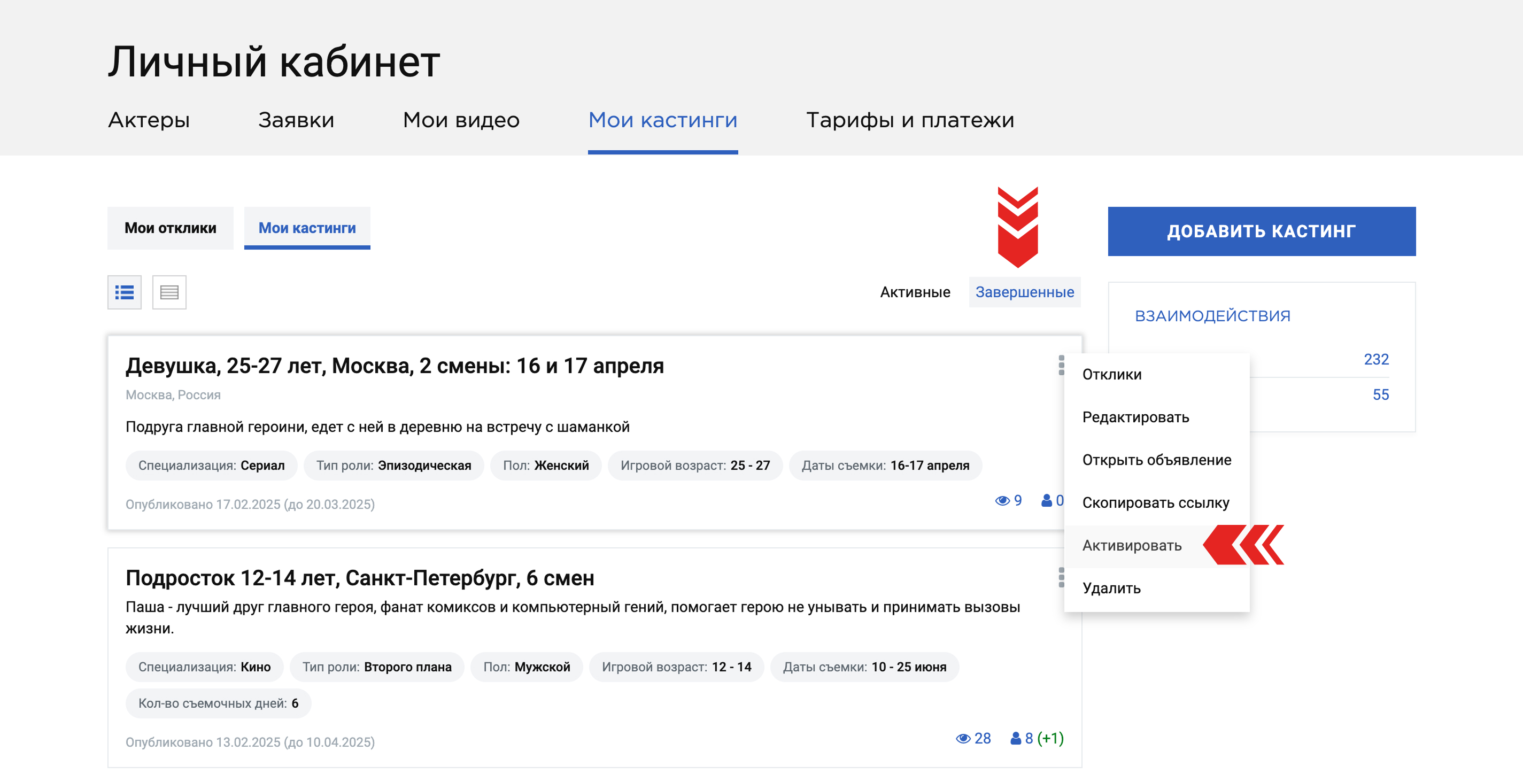Click Опубликовано 13.02.2025 date text
Screen dimensions: 1523x782
pyautogui.click(x=250, y=742)
